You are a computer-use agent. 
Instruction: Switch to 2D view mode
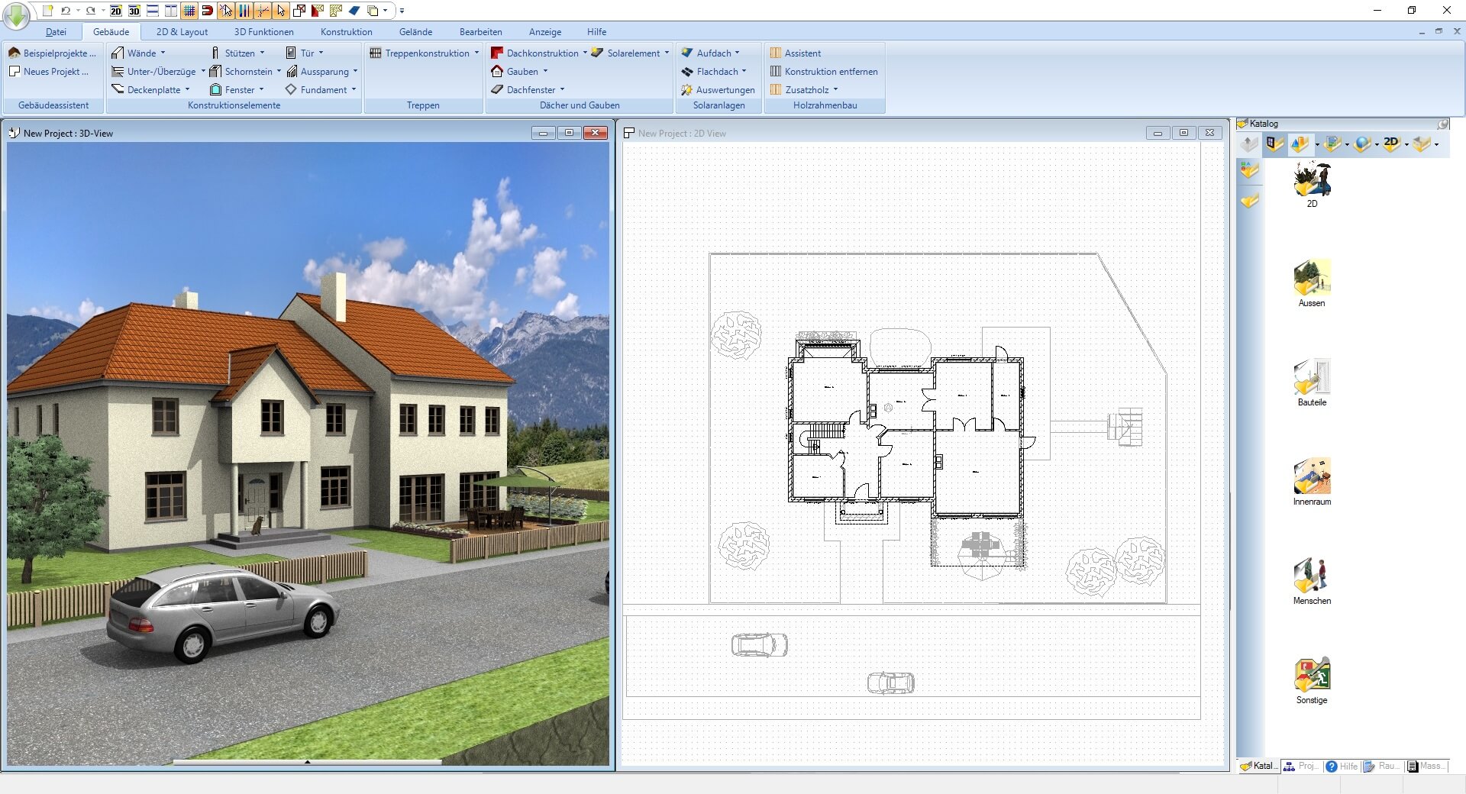116,11
